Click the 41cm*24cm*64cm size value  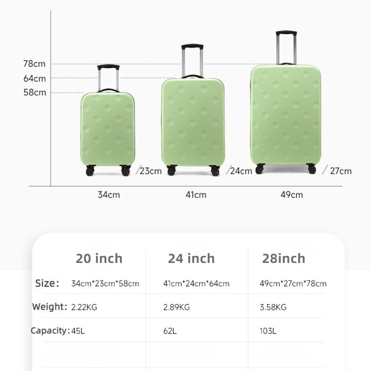[x=196, y=284]
